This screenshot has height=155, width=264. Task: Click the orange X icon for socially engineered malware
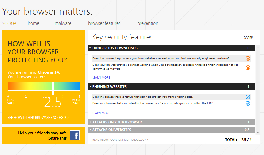[248, 58]
